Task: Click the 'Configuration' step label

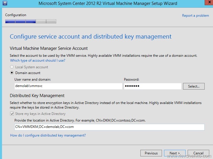Action: point(16,15)
